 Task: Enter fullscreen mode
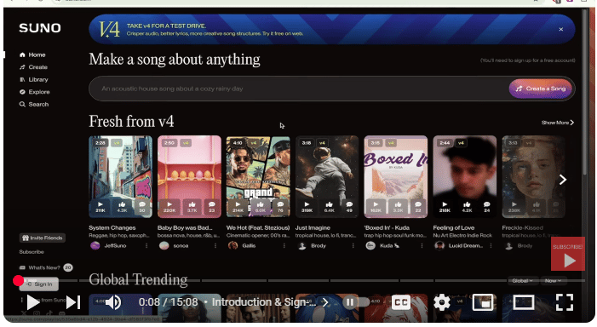tap(565, 302)
